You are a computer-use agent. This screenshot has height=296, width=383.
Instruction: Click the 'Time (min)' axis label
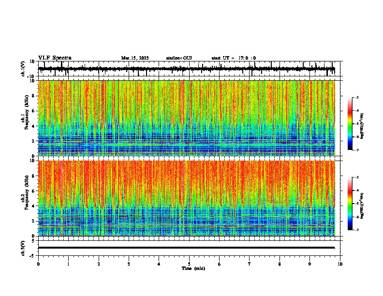pos(193,268)
